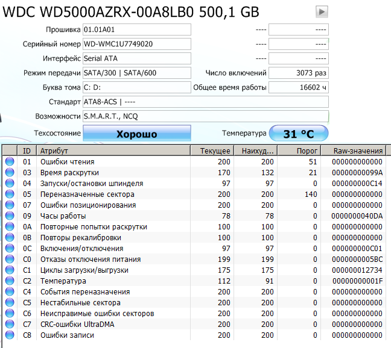Viewport: 391px width, 348px height.
Task: Select the Включения/отключения attribute text
Action: tap(82, 248)
